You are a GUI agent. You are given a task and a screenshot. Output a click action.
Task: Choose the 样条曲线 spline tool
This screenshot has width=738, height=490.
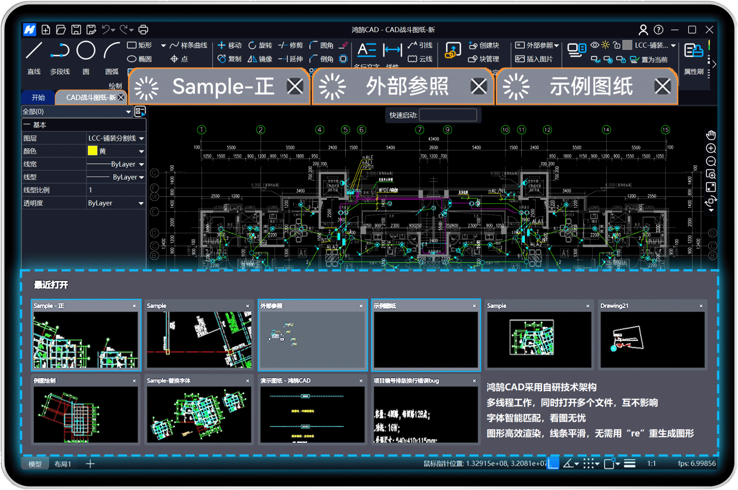click(x=189, y=45)
